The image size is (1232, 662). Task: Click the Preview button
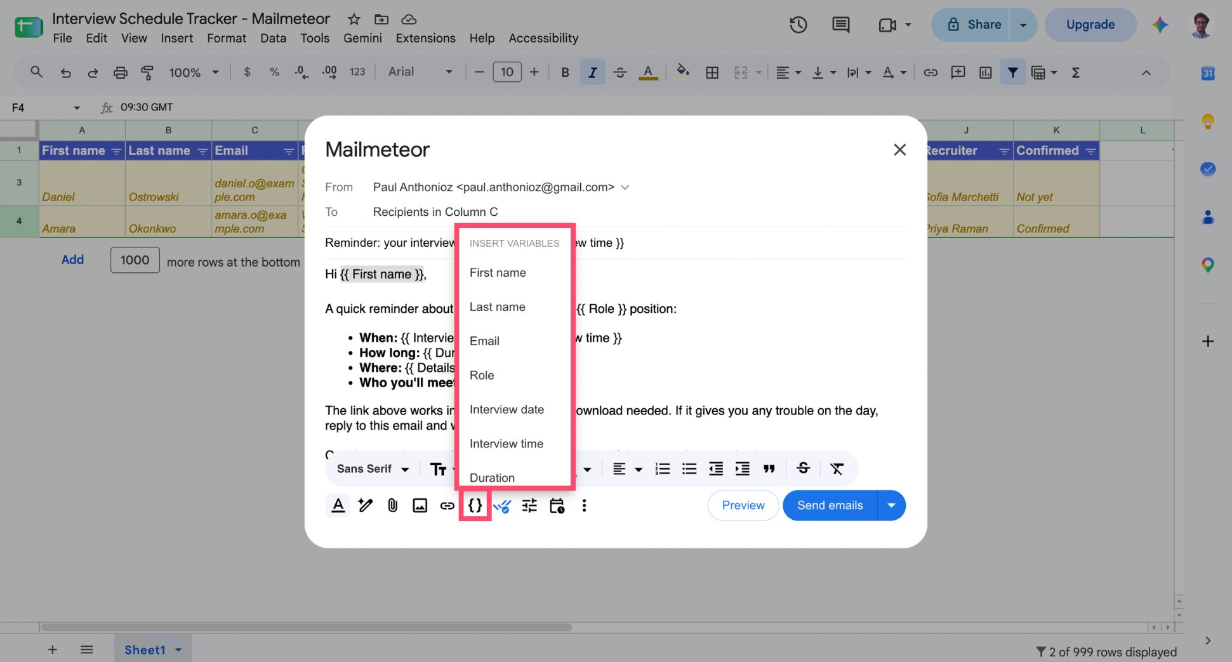[743, 505]
